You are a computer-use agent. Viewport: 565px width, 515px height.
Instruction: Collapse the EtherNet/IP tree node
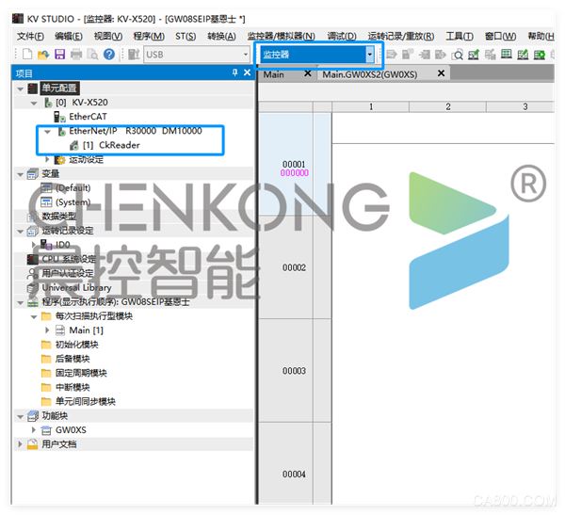click(x=47, y=132)
